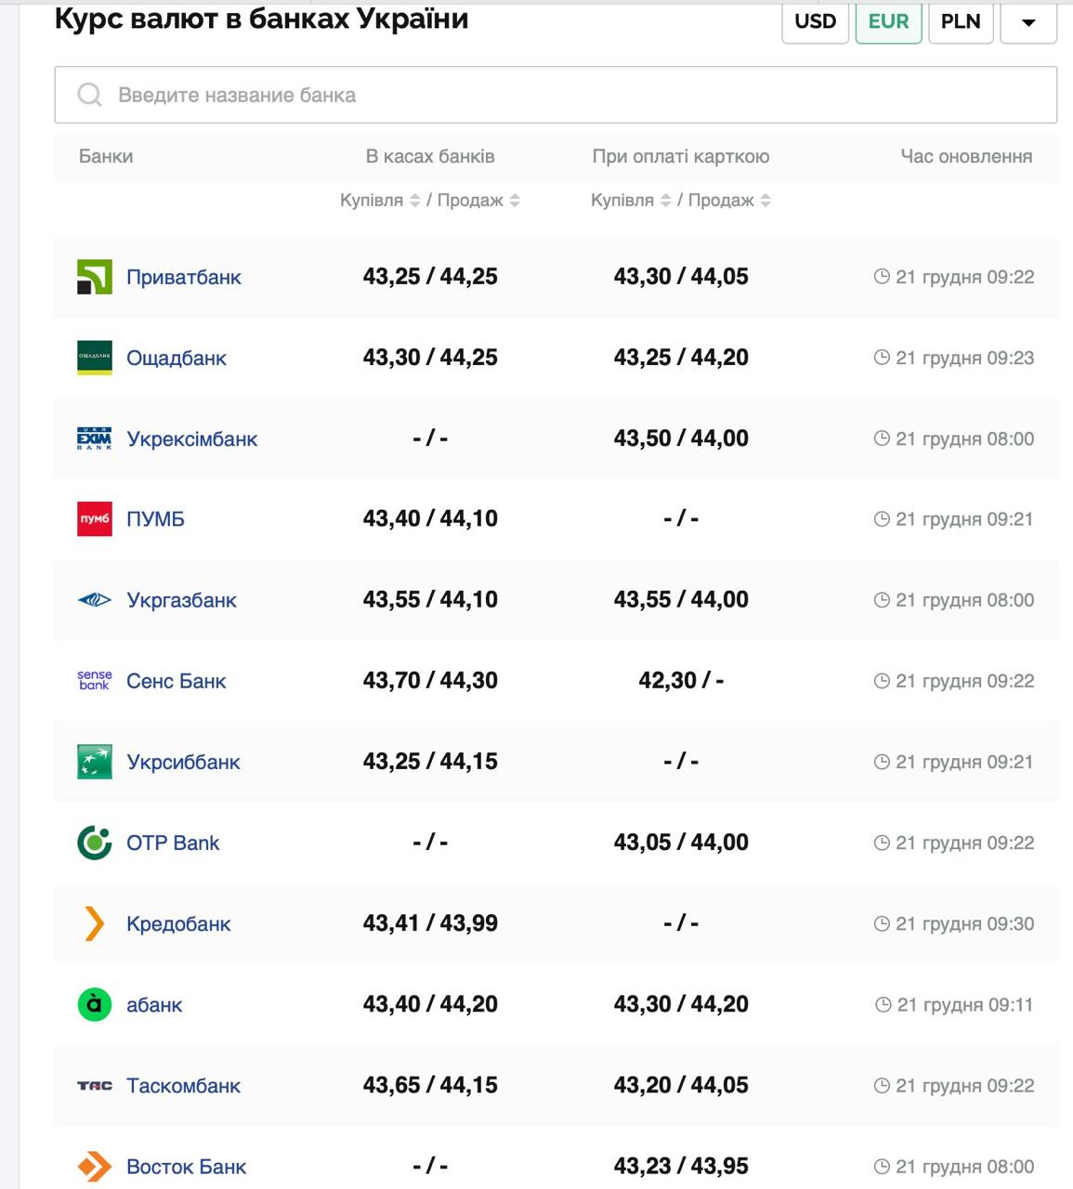
Task: Select the active EUR currency tab
Action: click(x=888, y=21)
